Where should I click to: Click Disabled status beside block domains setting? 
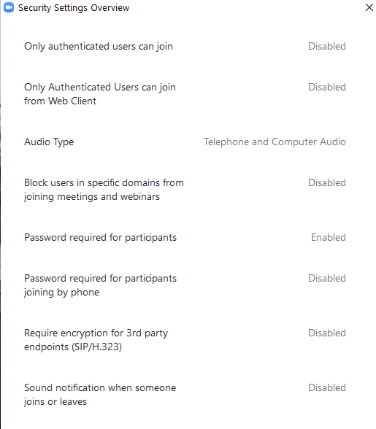click(327, 182)
